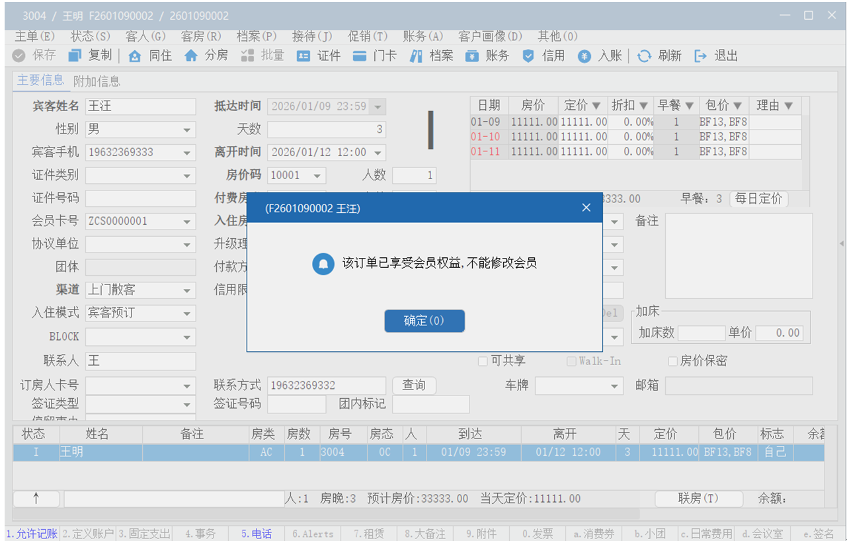Enable the 房价保密 (rate confidential) checkbox
Viewport: 847px width, 541px height.
(x=673, y=361)
